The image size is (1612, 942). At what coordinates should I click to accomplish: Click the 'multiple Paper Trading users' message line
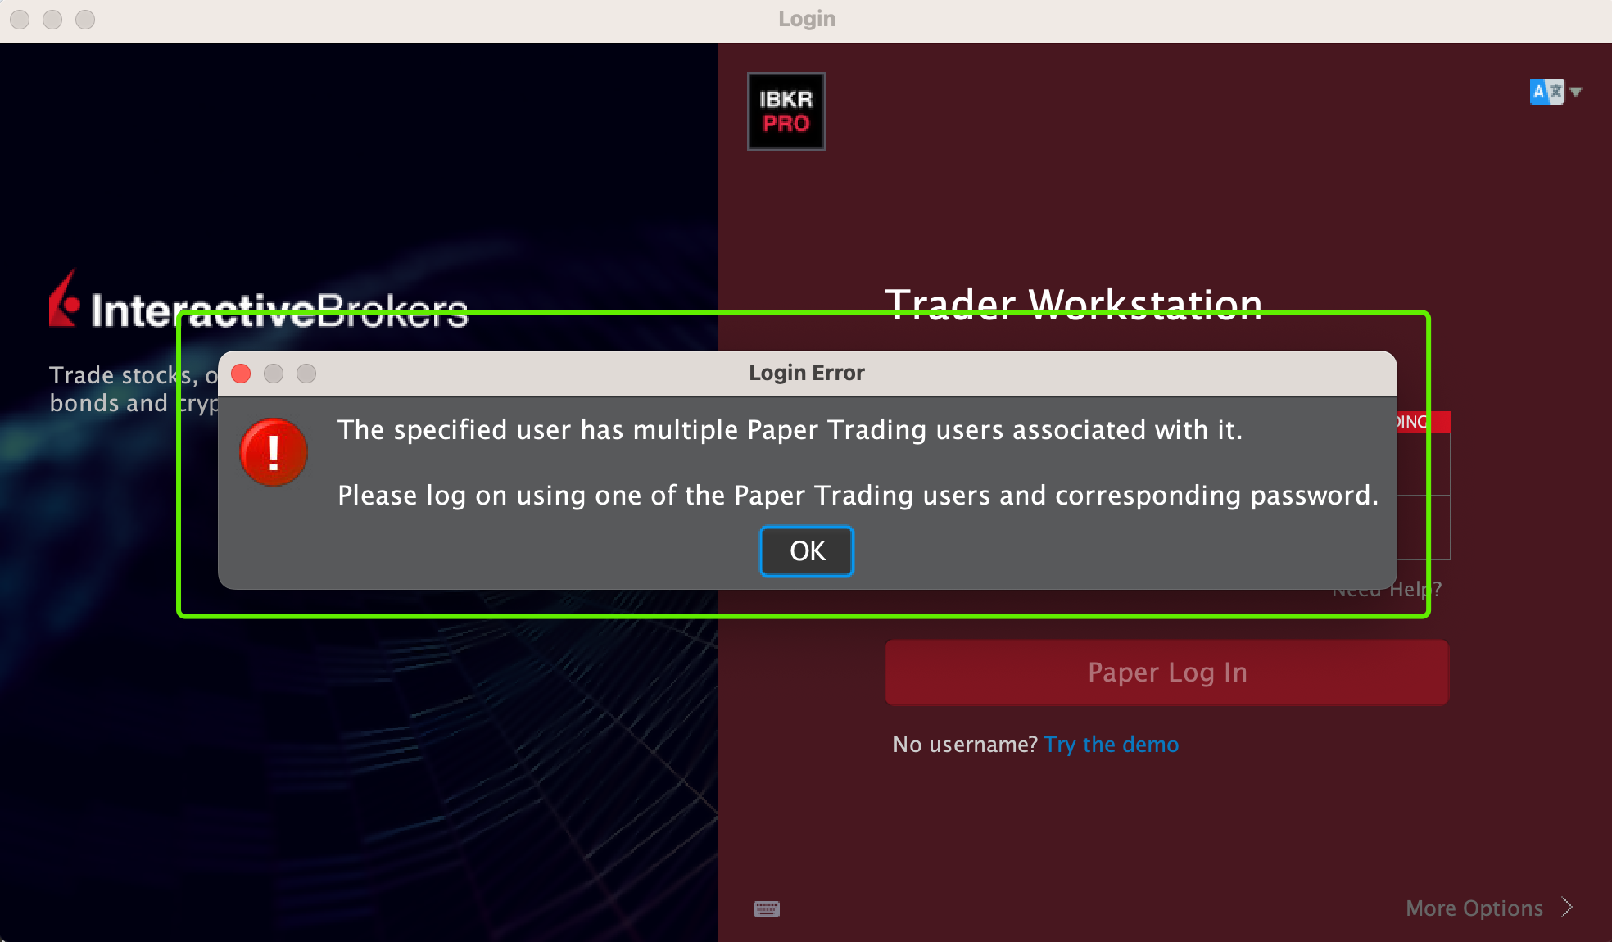pyautogui.click(x=790, y=430)
